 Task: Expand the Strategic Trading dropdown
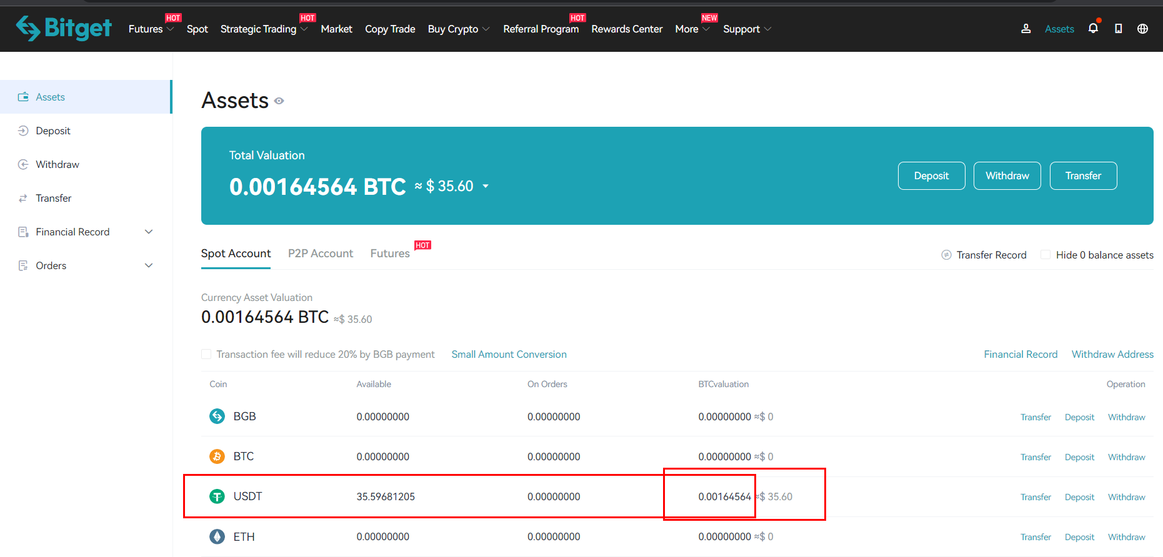click(x=304, y=29)
